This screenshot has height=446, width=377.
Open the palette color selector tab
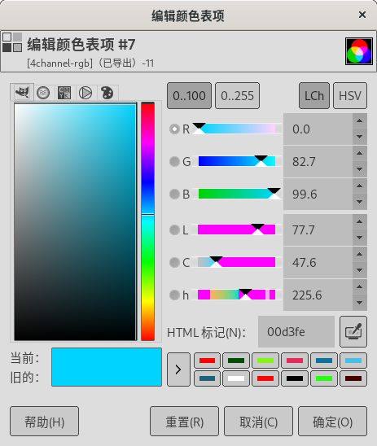pyautogui.click(x=107, y=93)
